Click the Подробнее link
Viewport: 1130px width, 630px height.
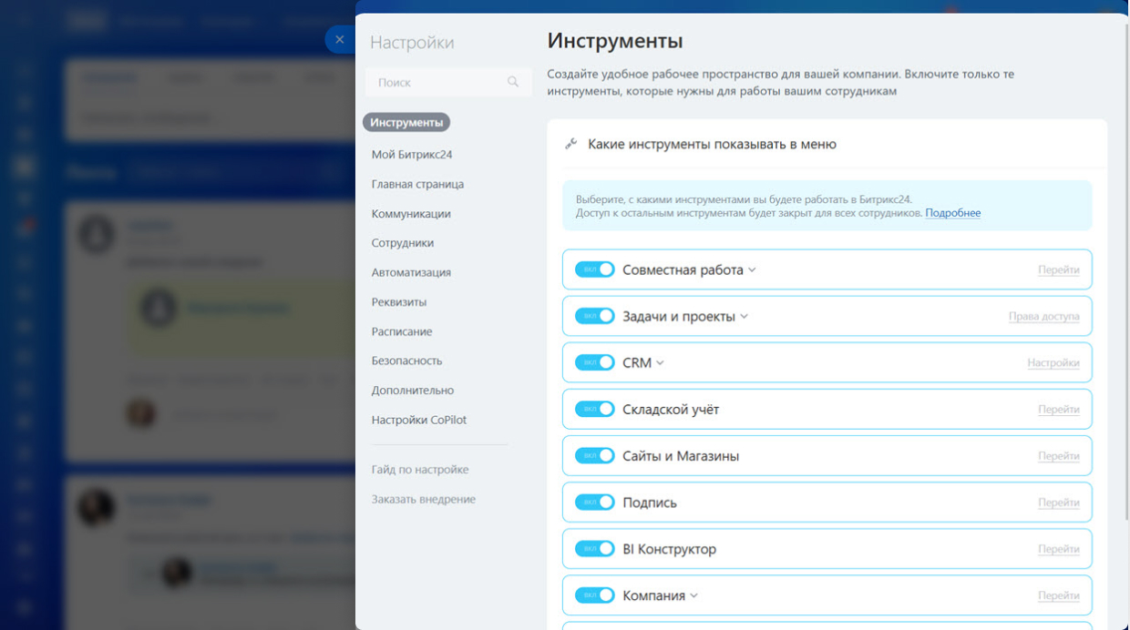(x=953, y=213)
